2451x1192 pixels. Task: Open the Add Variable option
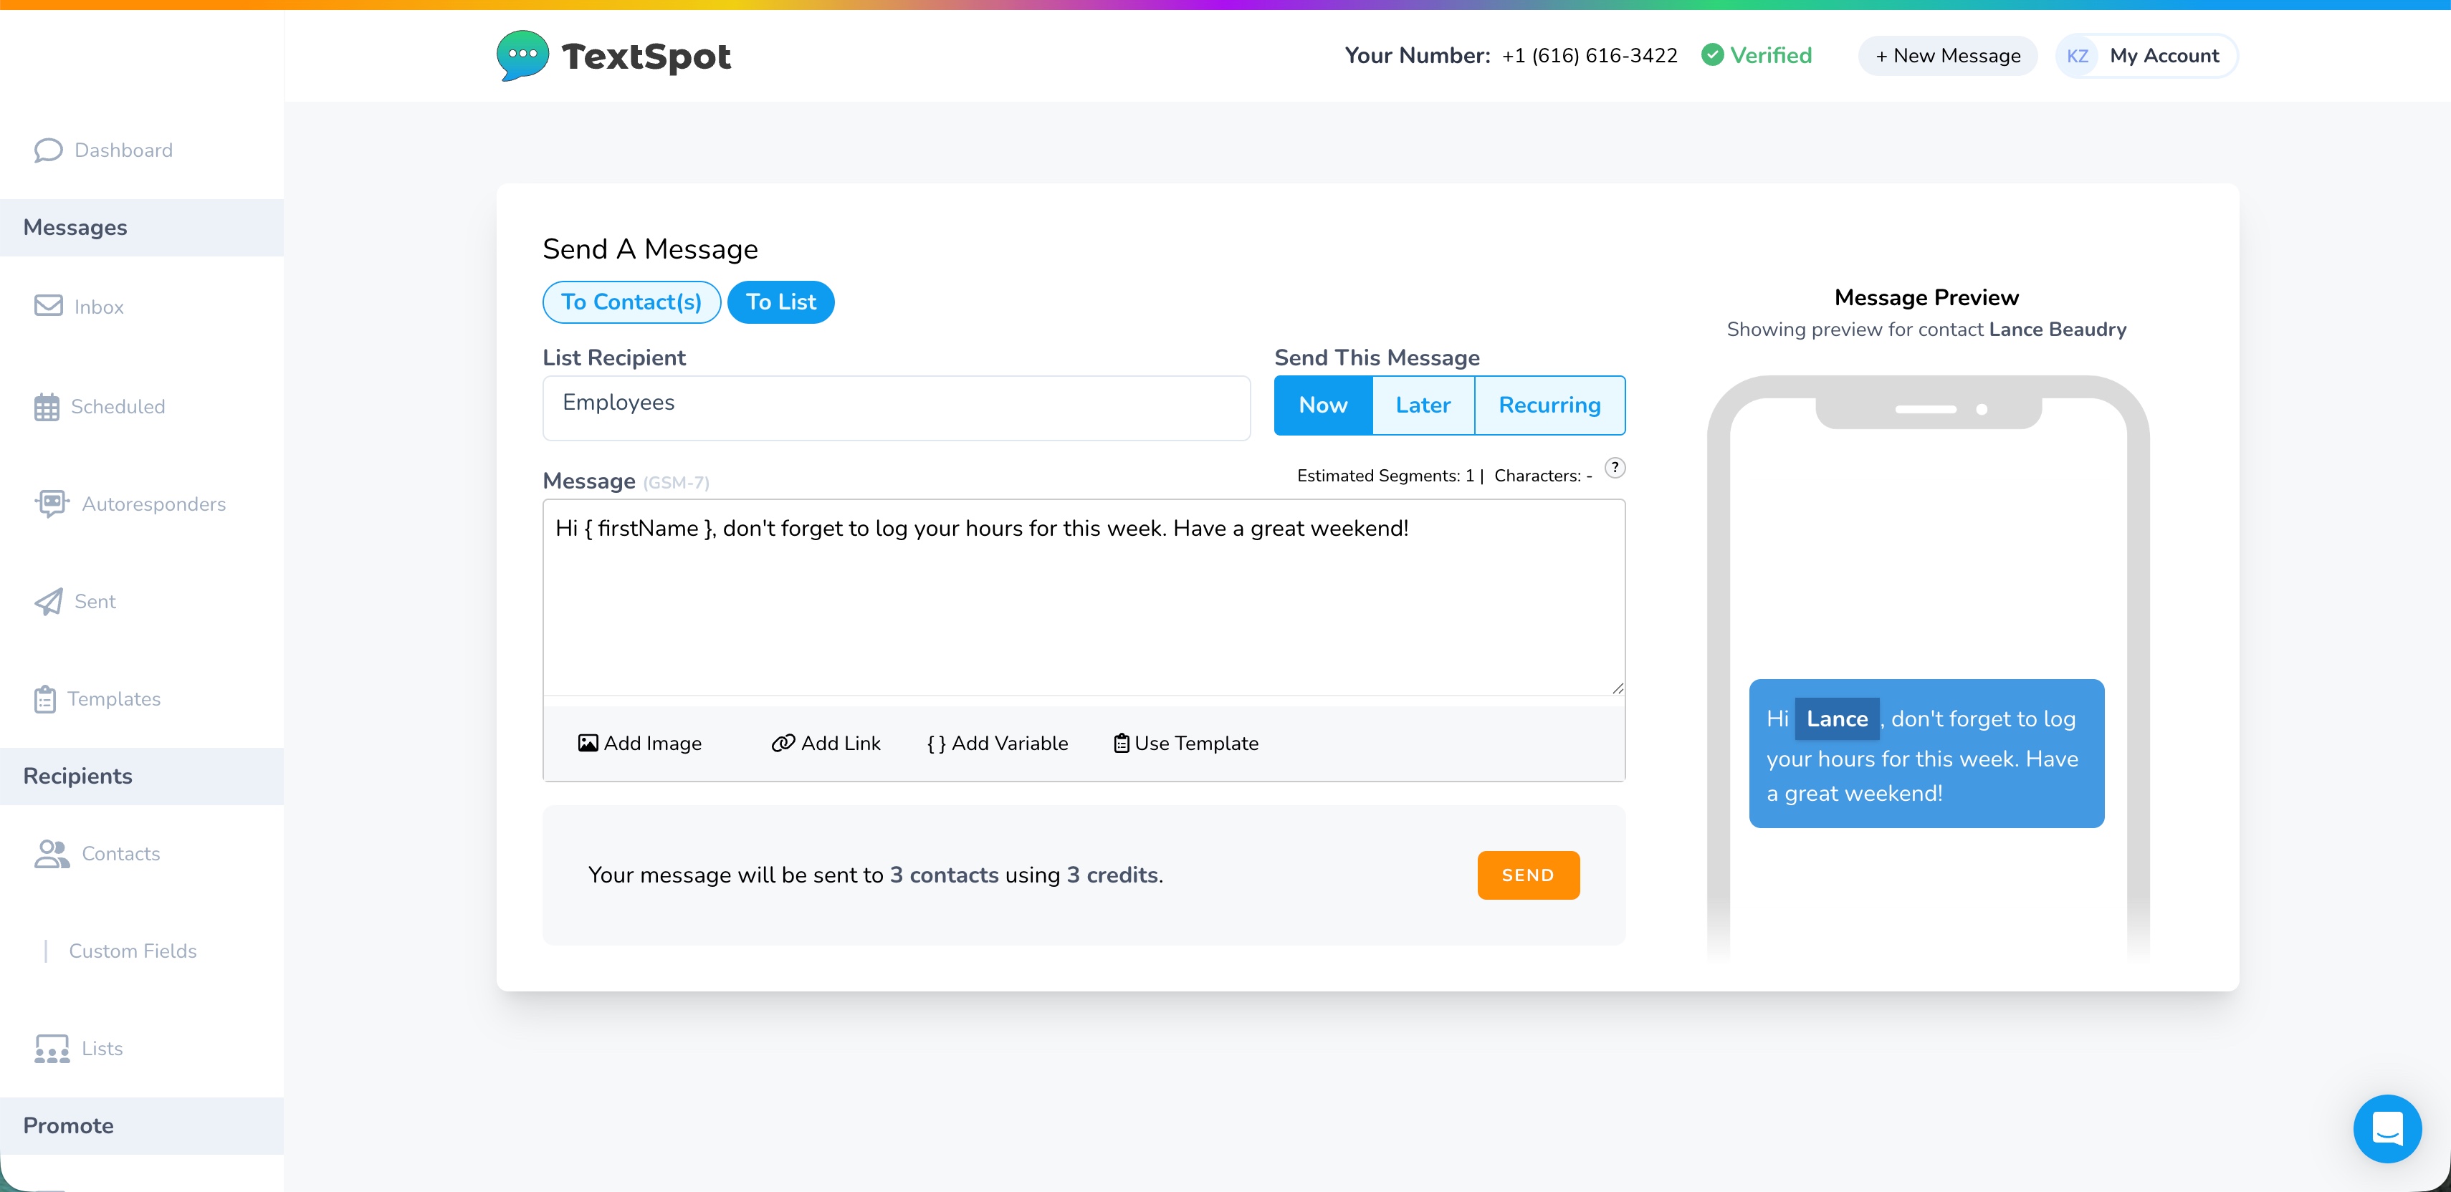996,743
